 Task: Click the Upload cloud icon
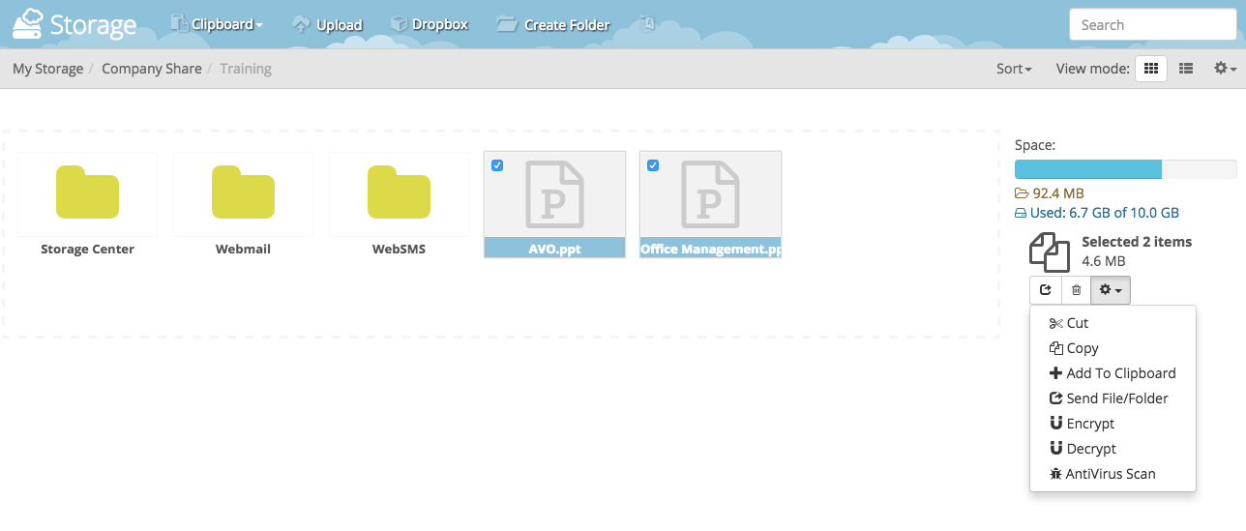(x=301, y=24)
